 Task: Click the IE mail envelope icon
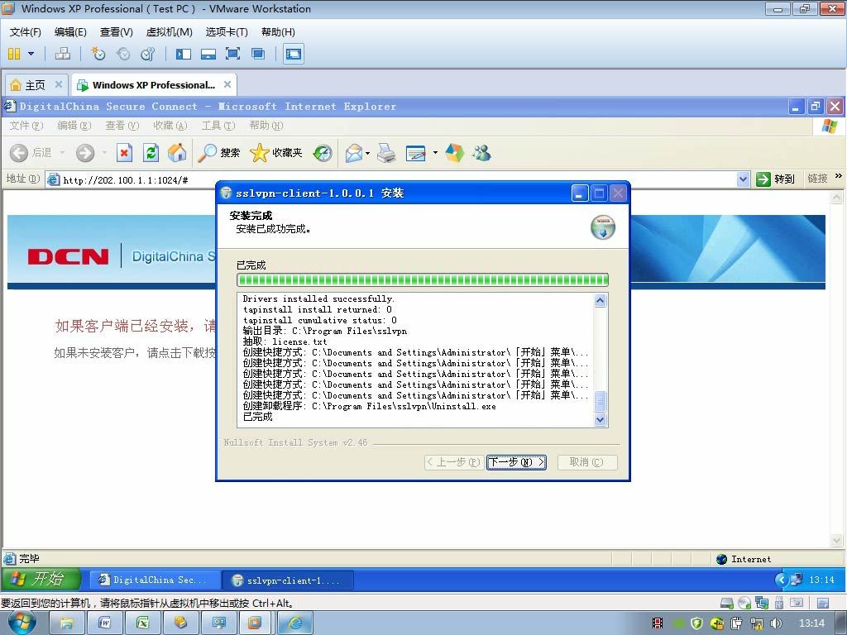[354, 153]
